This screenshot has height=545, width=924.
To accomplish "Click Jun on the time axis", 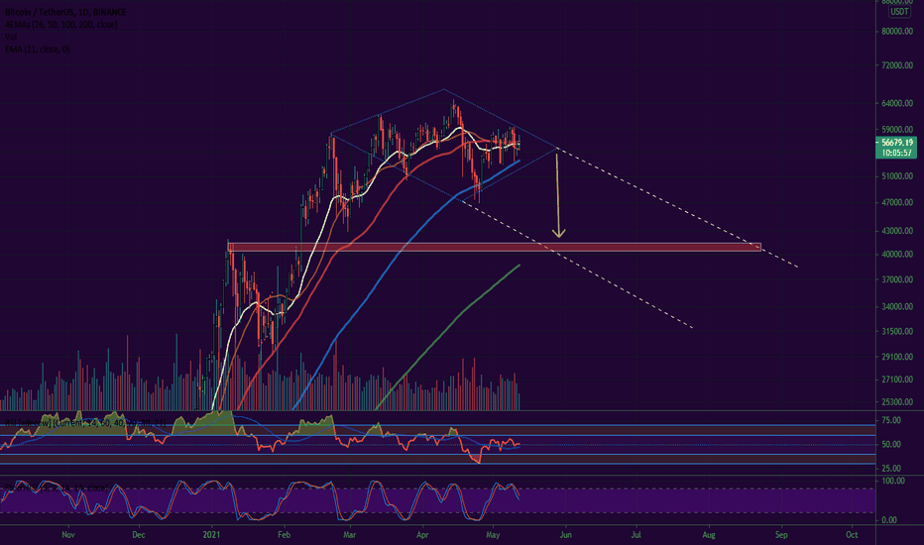I will 565,535.
